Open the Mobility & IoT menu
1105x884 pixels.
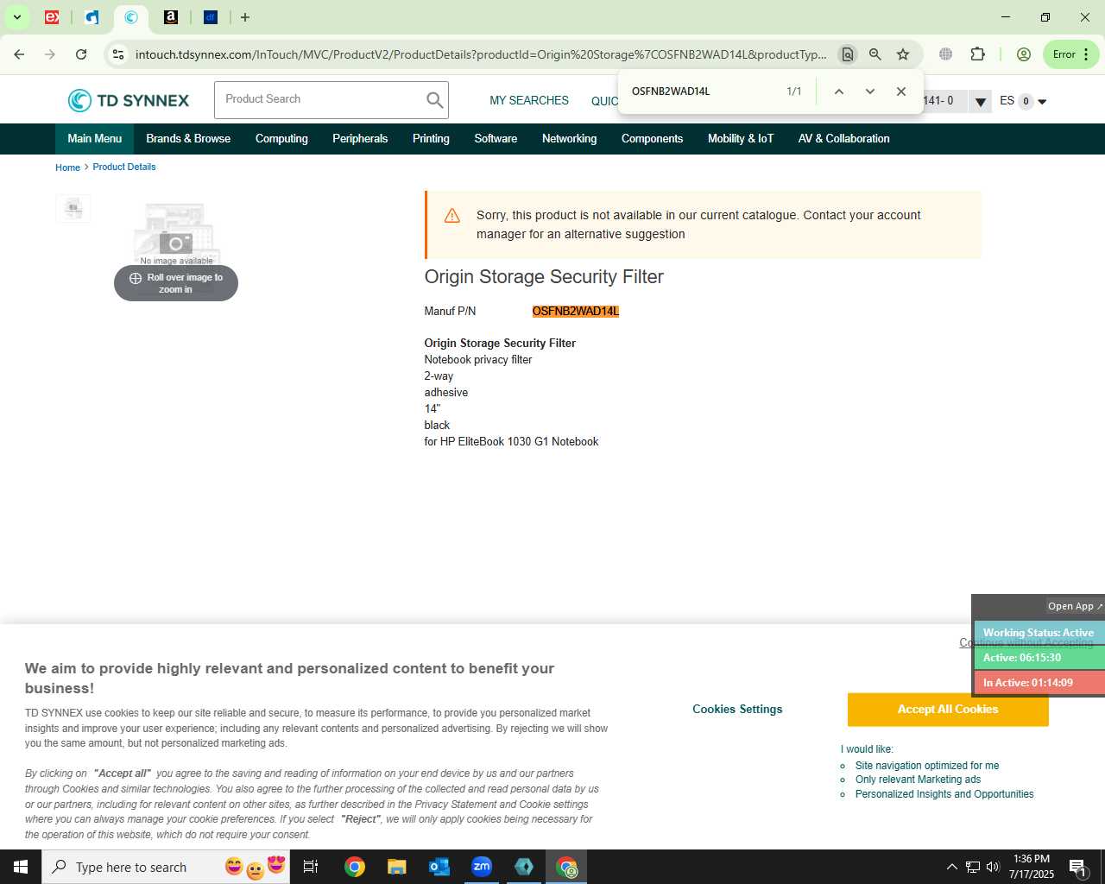(741, 139)
